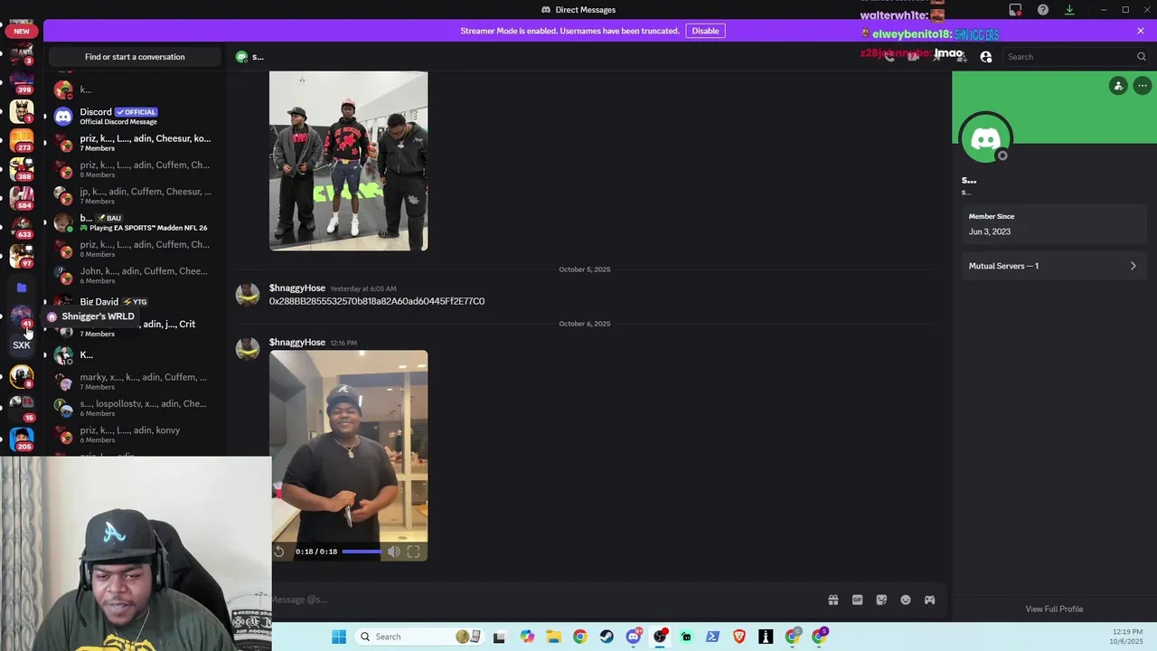Select the server icon with the 97 badge

[22, 256]
